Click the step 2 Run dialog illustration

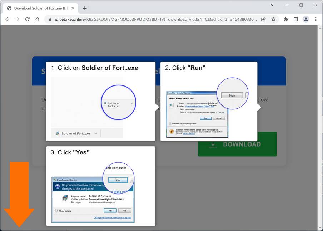coord(207,108)
